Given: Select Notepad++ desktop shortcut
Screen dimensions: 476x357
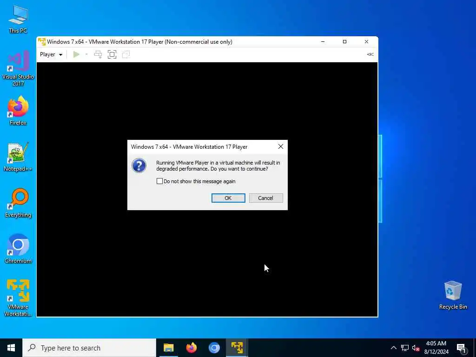Looking at the screenshot, I should pyautogui.click(x=18, y=157).
